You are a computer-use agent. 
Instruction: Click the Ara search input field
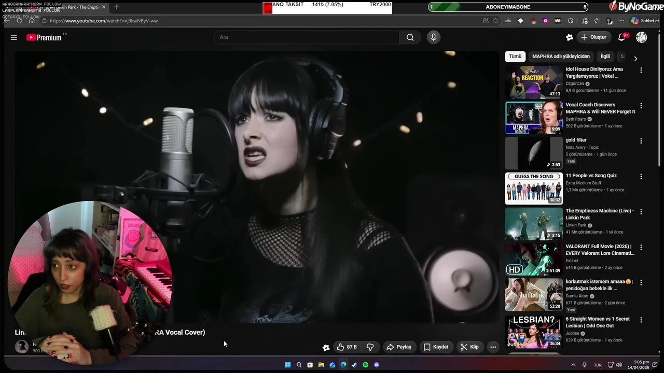click(307, 37)
